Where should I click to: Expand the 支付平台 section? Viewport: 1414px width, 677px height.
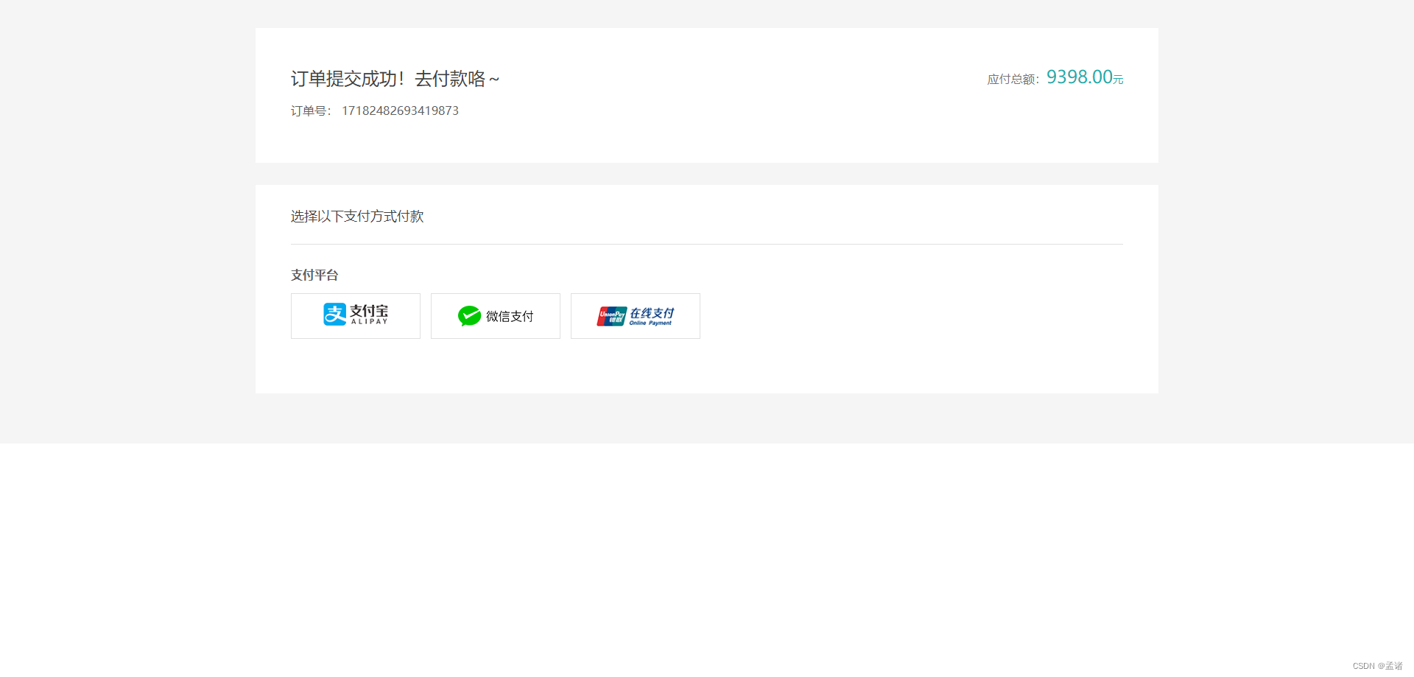coord(314,275)
